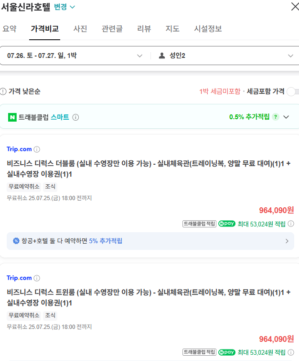Open the 적립 info icon on the 더블룸 card

pos(291,224)
